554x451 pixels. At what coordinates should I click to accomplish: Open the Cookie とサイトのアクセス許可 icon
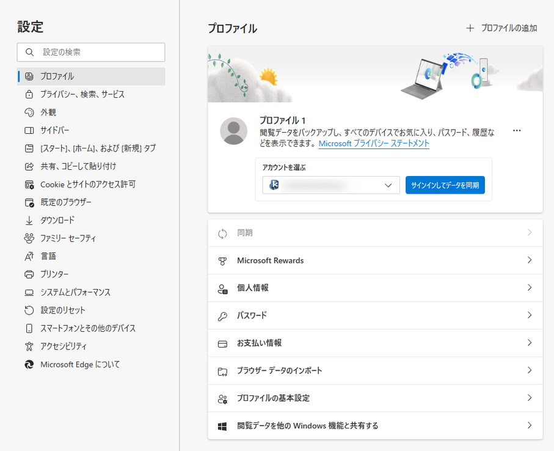pos(29,185)
